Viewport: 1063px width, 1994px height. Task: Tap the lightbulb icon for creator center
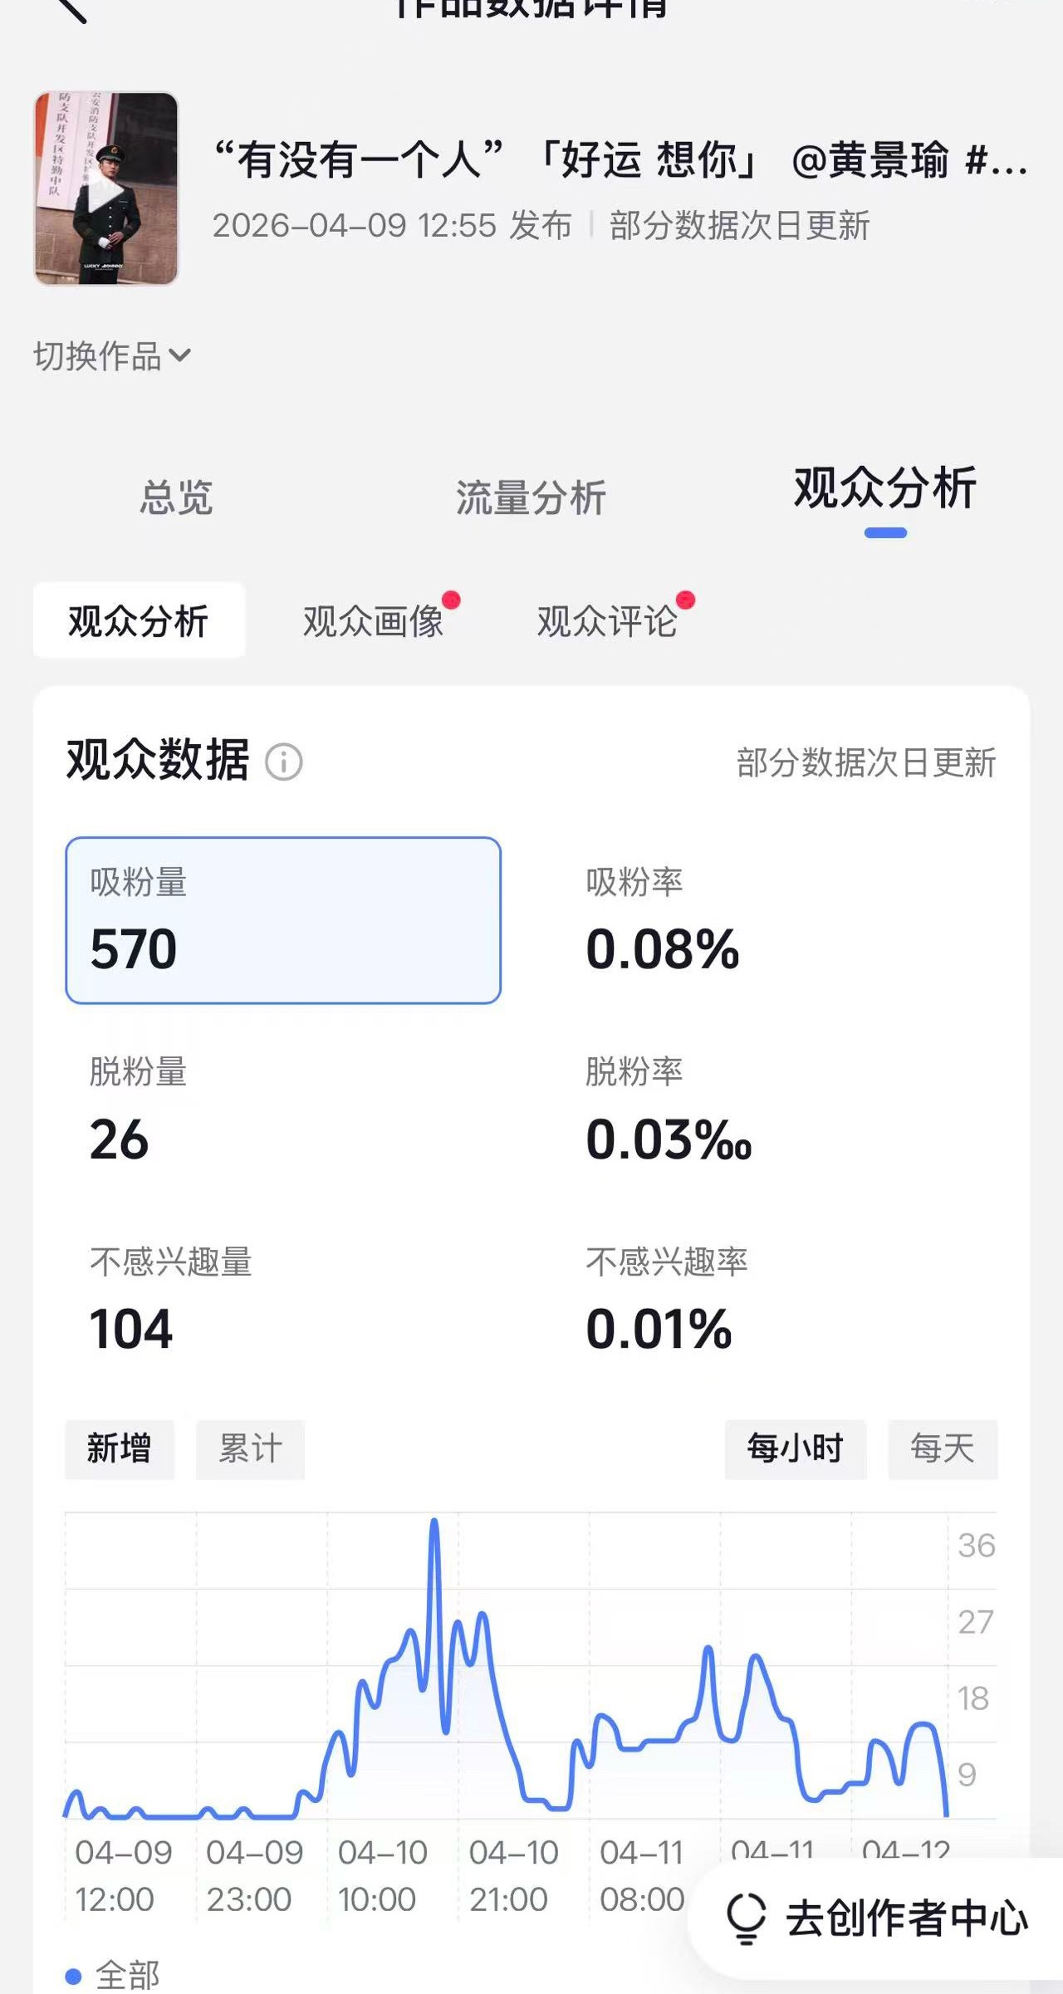pos(745,1918)
